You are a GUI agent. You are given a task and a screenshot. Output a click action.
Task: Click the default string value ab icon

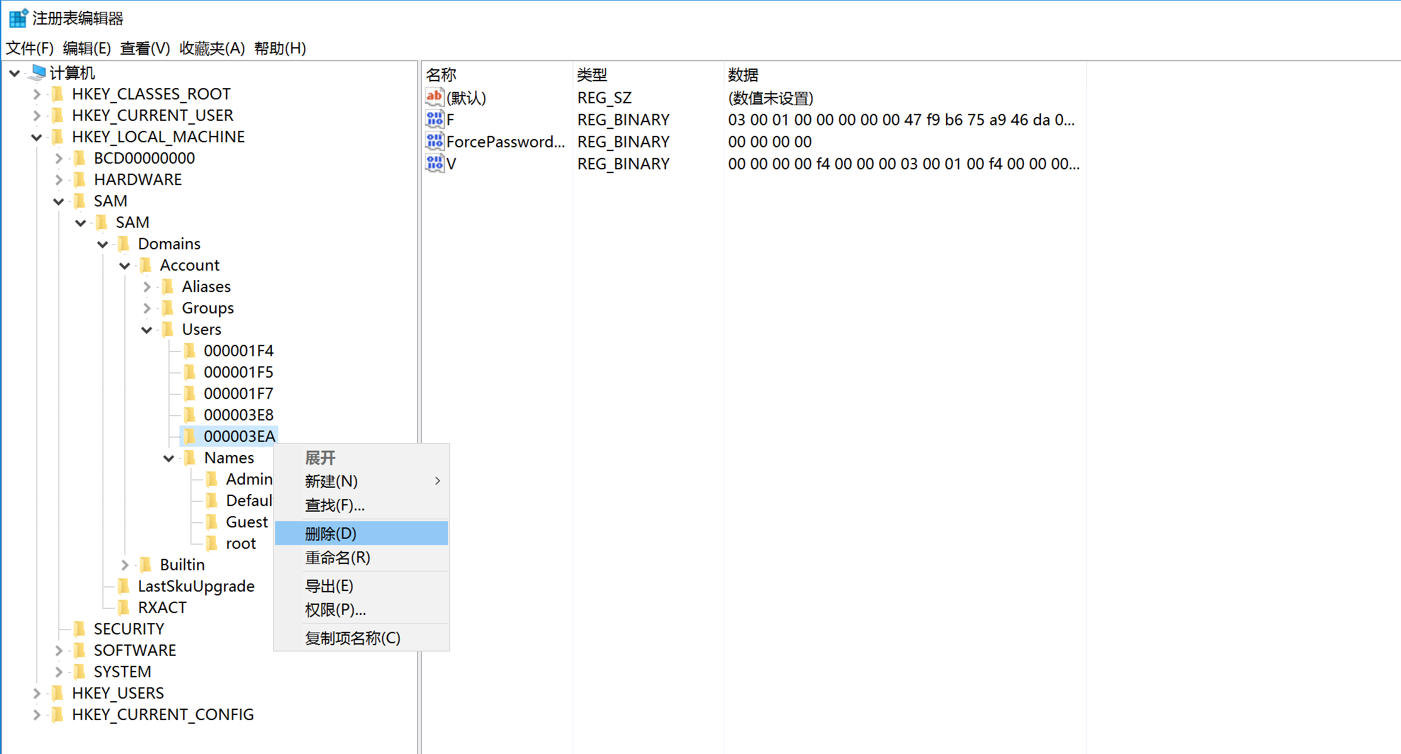click(x=434, y=97)
